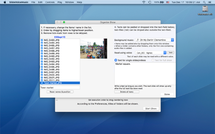Click the Town market name field
This screenshot has width=215, height=134.
tap(60, 88)
